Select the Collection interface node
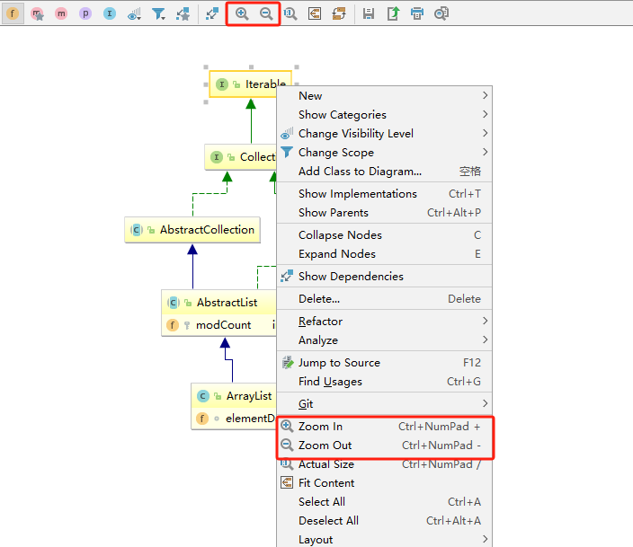 [241, 157]
